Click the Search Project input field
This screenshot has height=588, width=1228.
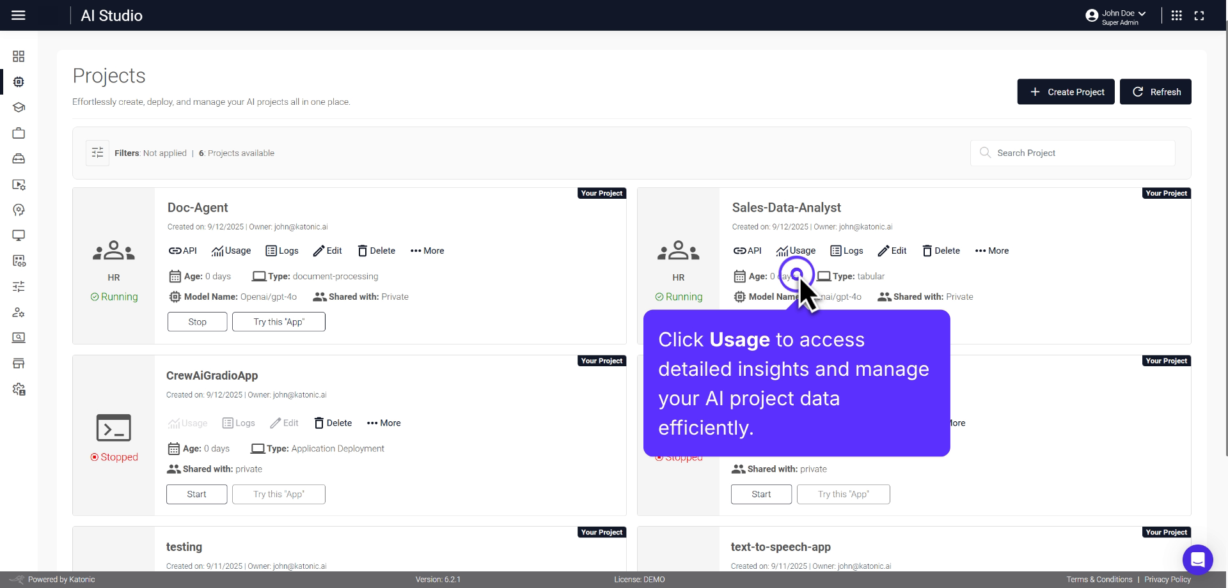1072,153
